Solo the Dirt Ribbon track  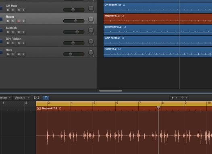pos(13,43)
